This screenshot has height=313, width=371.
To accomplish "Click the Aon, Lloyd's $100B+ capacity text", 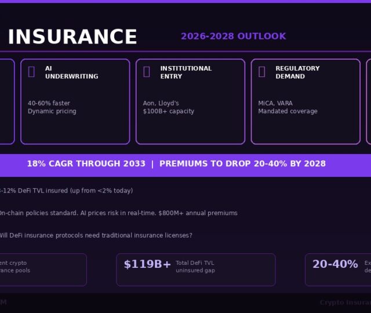I will 168,107.
